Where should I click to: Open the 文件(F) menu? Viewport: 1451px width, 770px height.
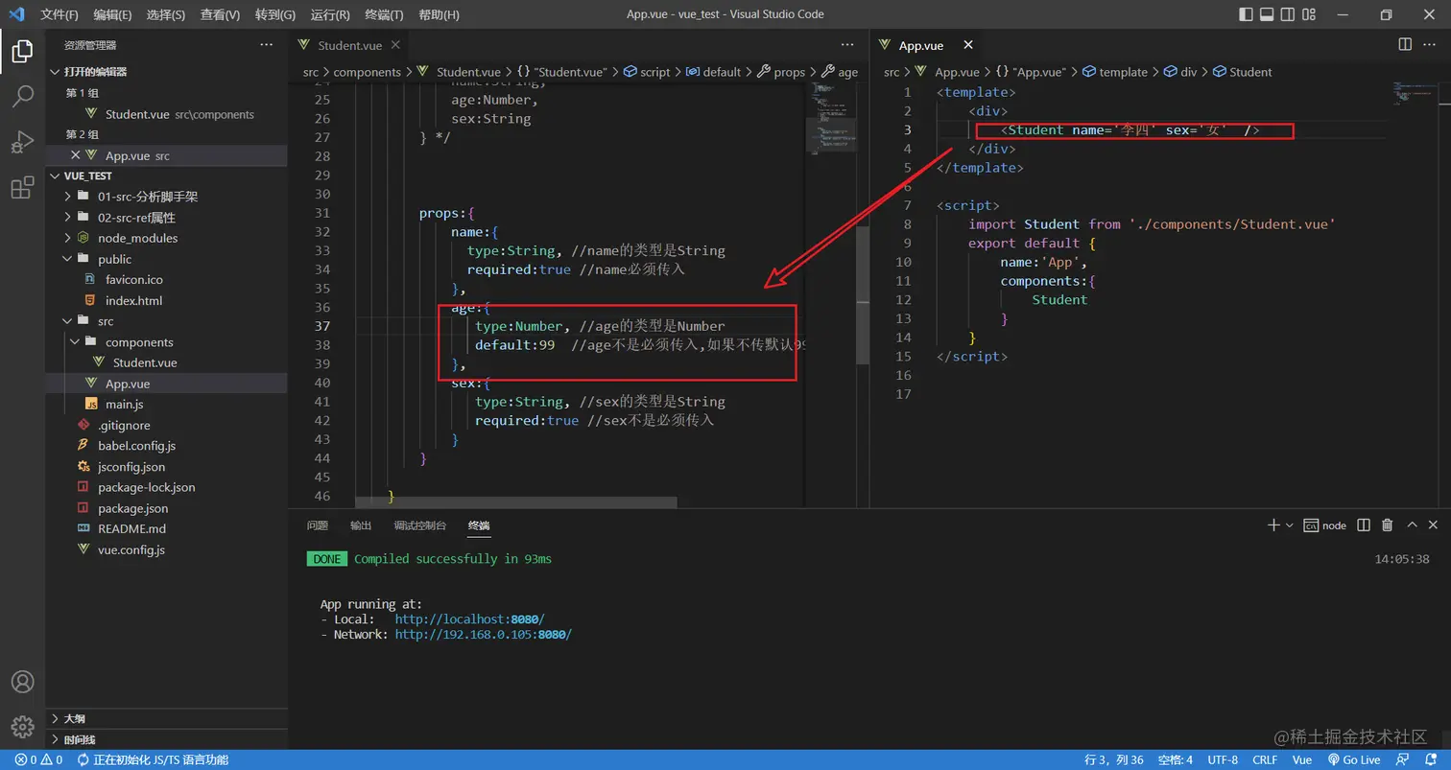point(59,14)
